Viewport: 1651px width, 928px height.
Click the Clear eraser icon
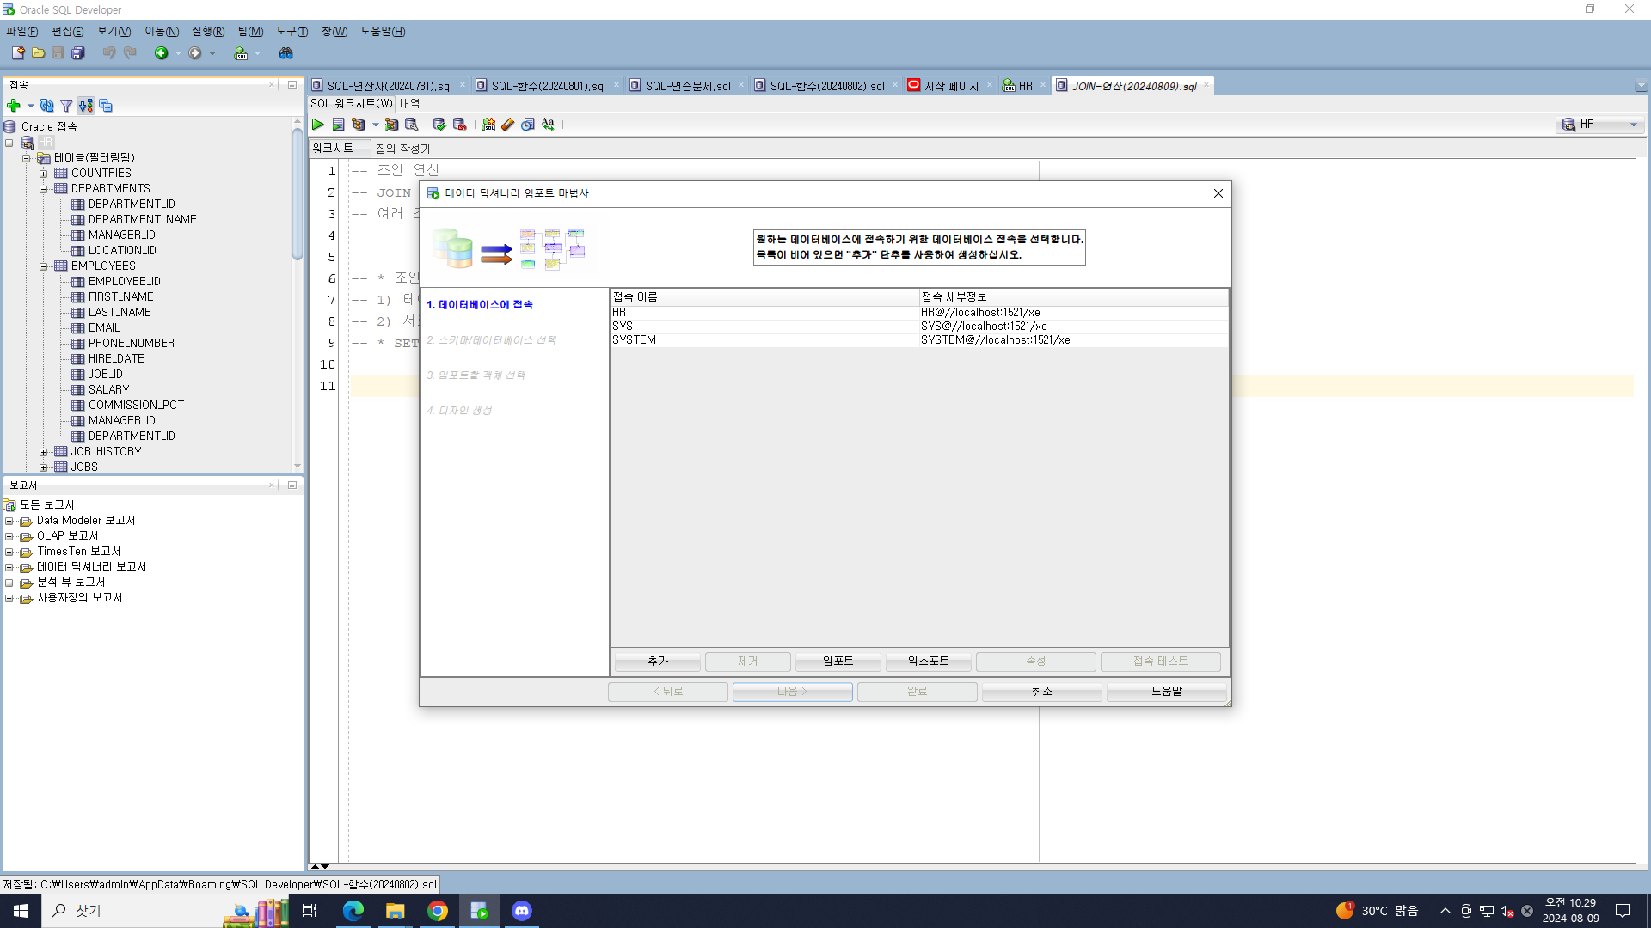[x=507, y=125]
